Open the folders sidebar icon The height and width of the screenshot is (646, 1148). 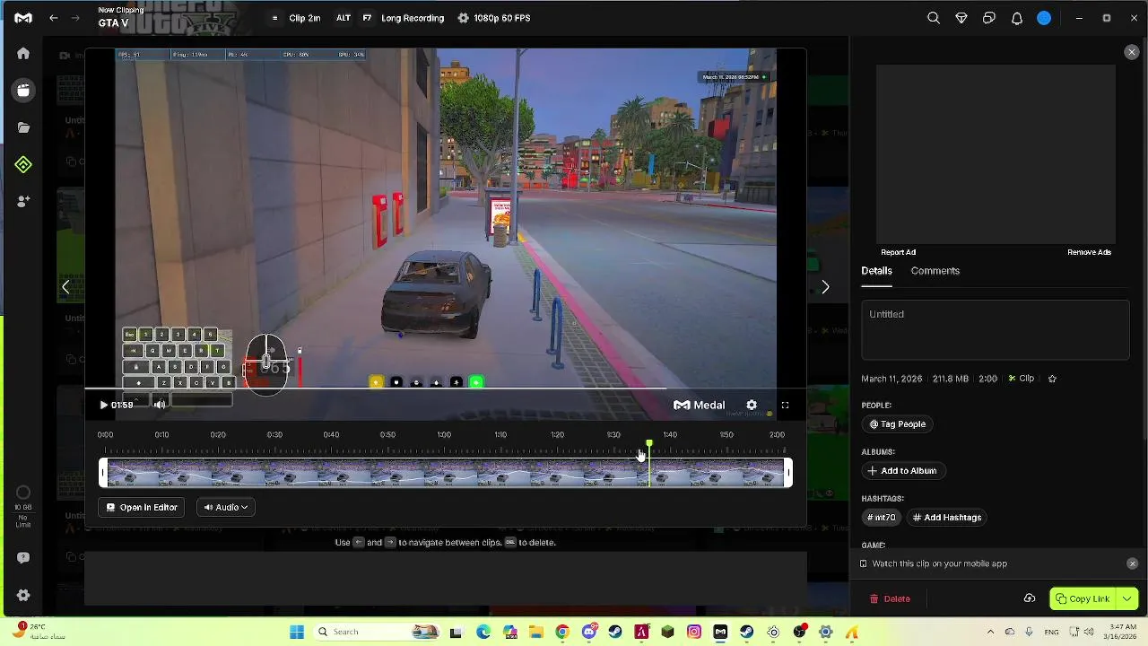(x=23, y=127)
